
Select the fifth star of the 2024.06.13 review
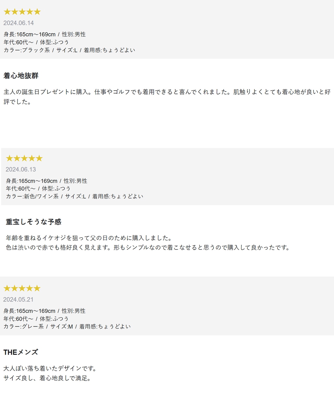pyautogui.click(x=39, y=158)
